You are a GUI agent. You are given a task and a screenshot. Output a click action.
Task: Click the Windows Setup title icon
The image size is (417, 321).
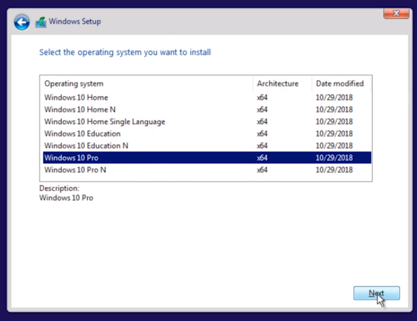(x=40, y=22)
